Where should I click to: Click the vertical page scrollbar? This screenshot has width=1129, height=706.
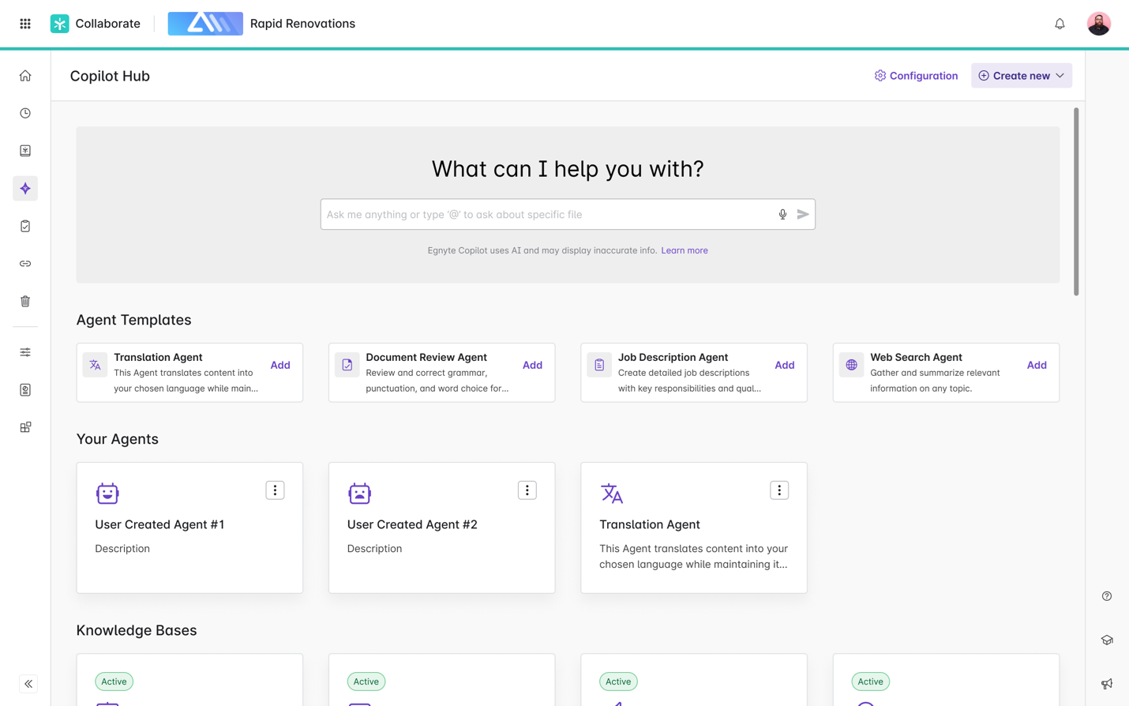pyautogui.click(x=1075, y=202)
